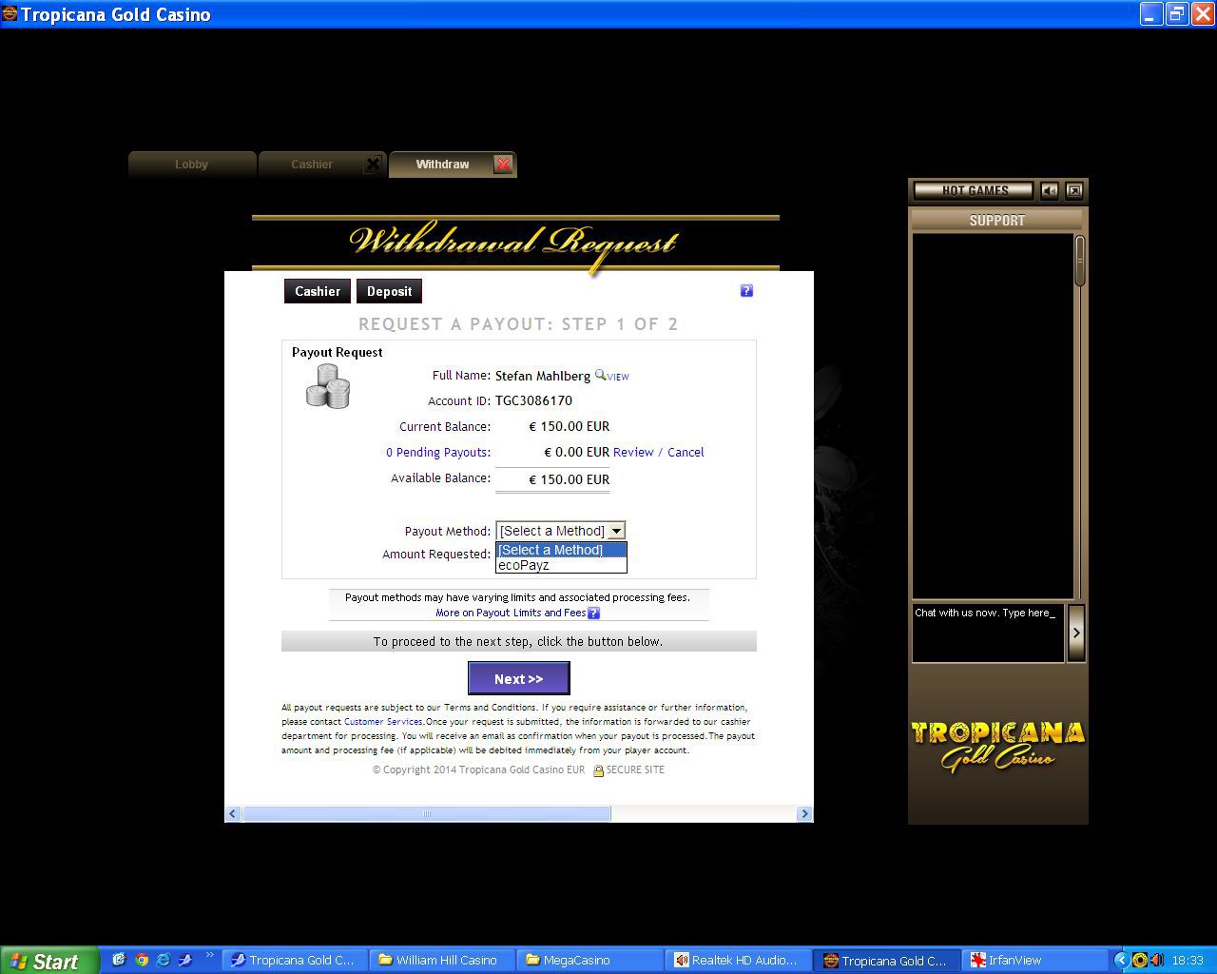Launch Google Chrome from quick launch

coord(142,960)
